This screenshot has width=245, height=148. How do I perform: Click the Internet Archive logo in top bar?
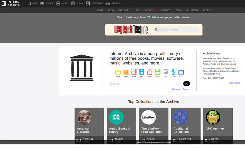pyautogui.click(x=12, y=3)
